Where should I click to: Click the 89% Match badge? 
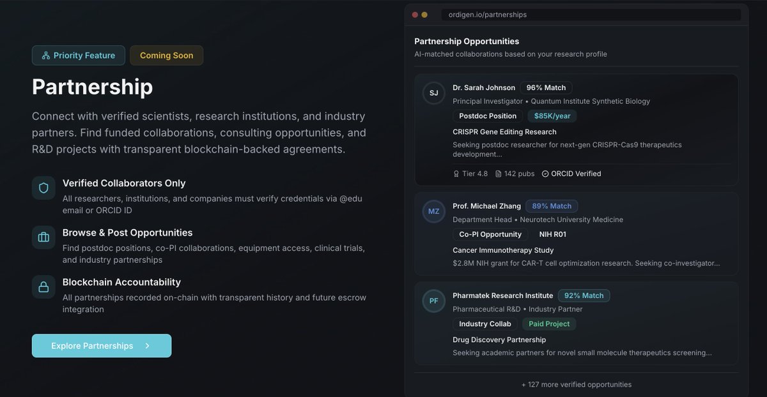tap(552, 206)
